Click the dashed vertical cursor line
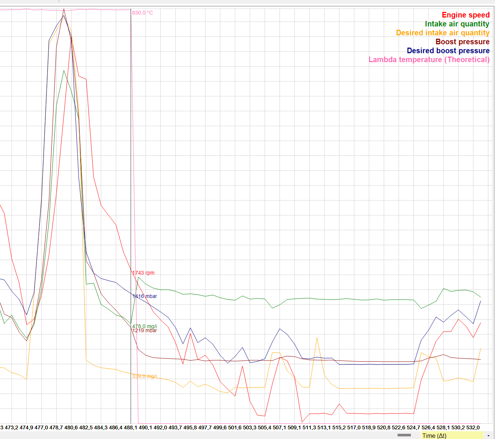The height and width of the screenshot is (439, 495). tap(131, 186)
